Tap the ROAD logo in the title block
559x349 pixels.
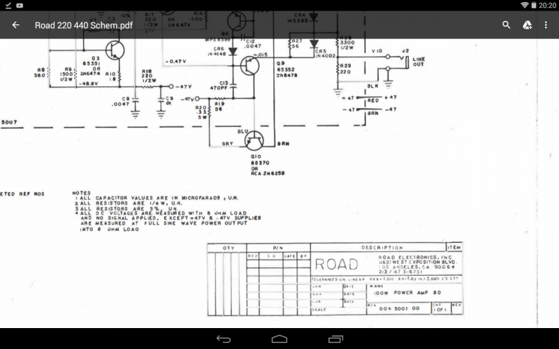click(x=337, y=265)
